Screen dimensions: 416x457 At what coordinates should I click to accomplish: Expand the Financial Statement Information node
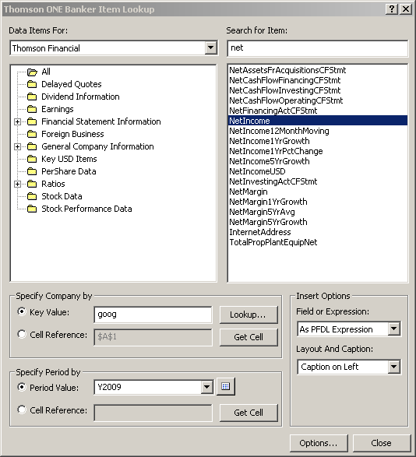point(17,121)
